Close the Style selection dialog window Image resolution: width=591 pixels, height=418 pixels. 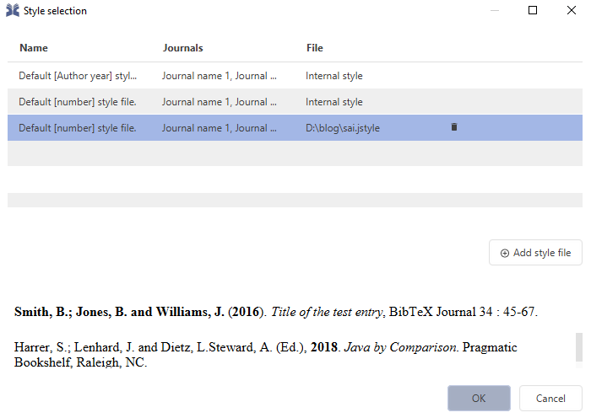point(572,11)
